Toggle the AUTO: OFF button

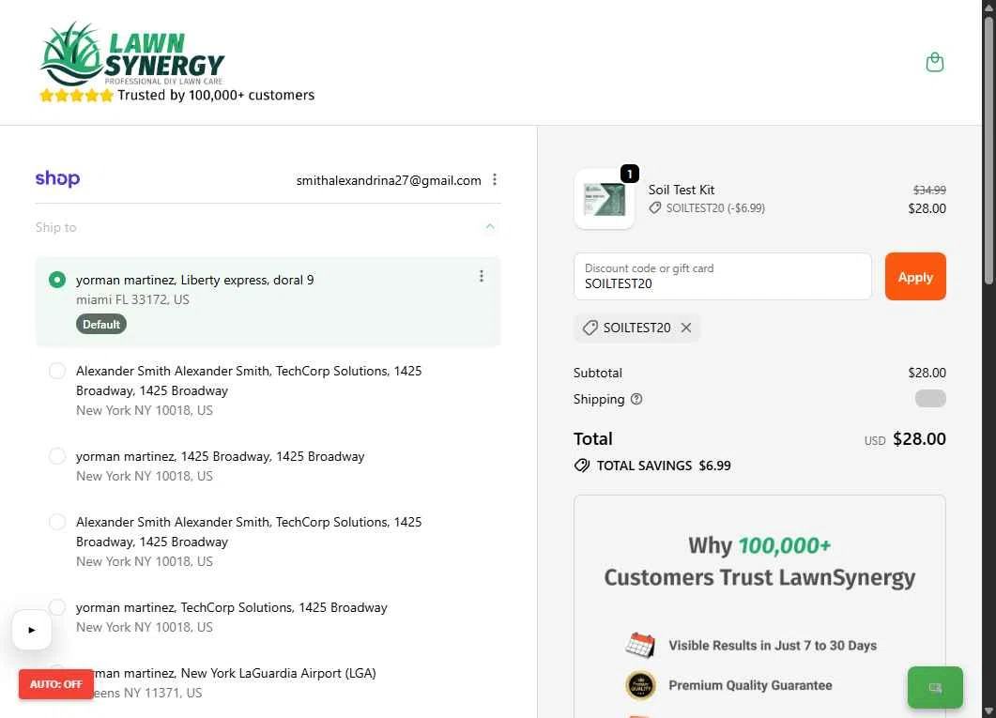click(x=56, y=684)
